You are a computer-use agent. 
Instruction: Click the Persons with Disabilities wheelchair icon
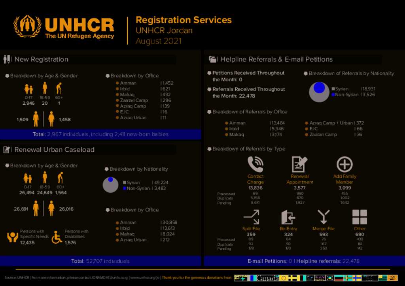(57, 237)
